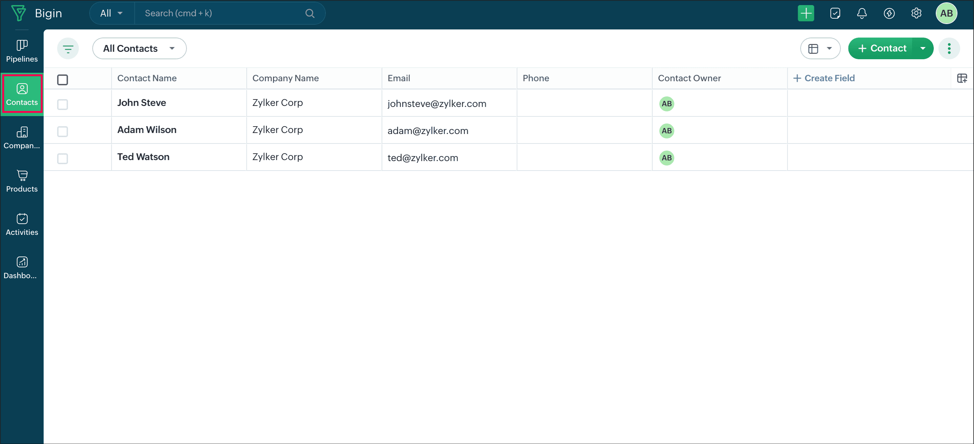
Task: Open the view layout switcher dropdown
Action: click(820, 48)
